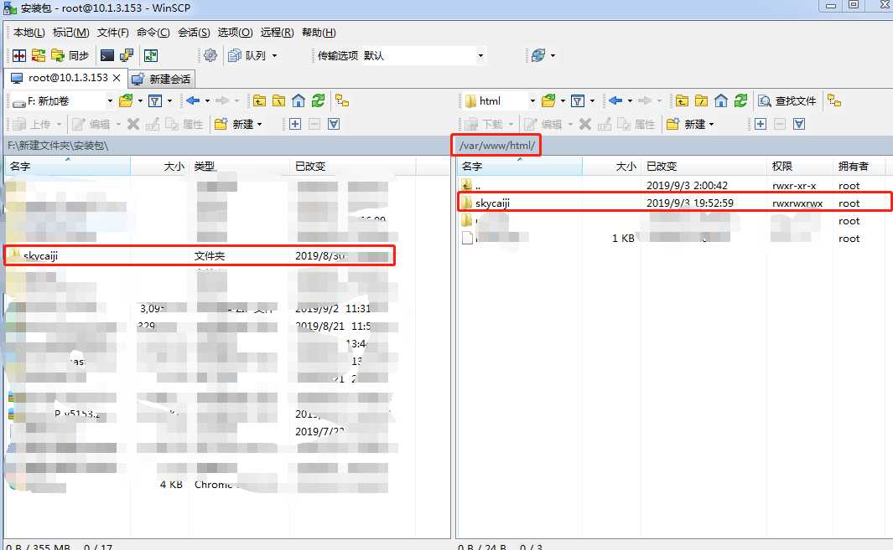Image resolution: width=893 pixels, height=550 pixels.
Task: Open the 文件 menu
Action: coord(112,33)
